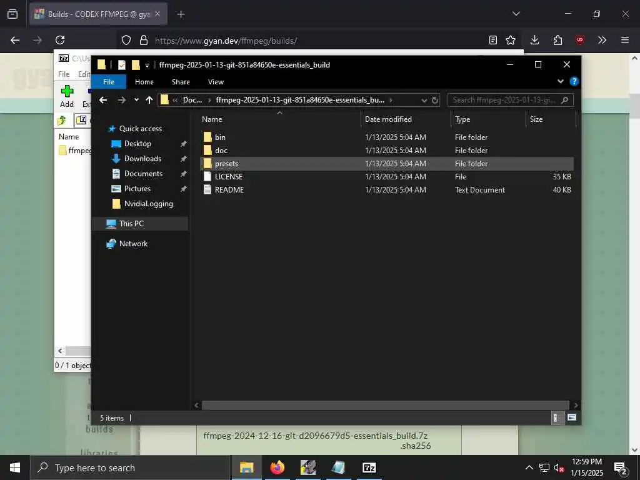640x480 pixels.
Task: Open NvidiaLogging folder in navigation pane
Action: coord(148,204)
